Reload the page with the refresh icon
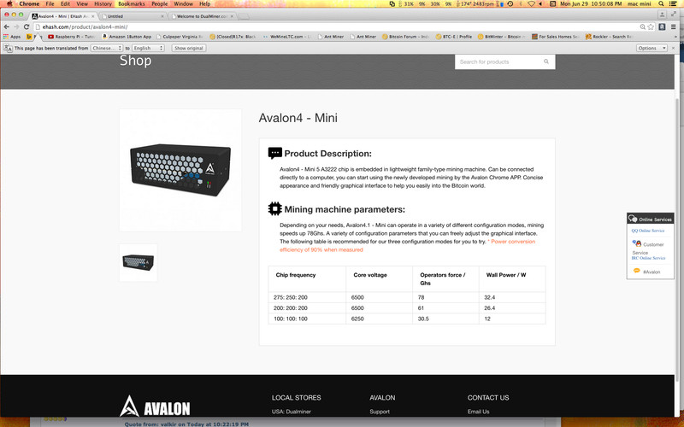This screenshot has height=427, width=684. click(x=27, y=26)
